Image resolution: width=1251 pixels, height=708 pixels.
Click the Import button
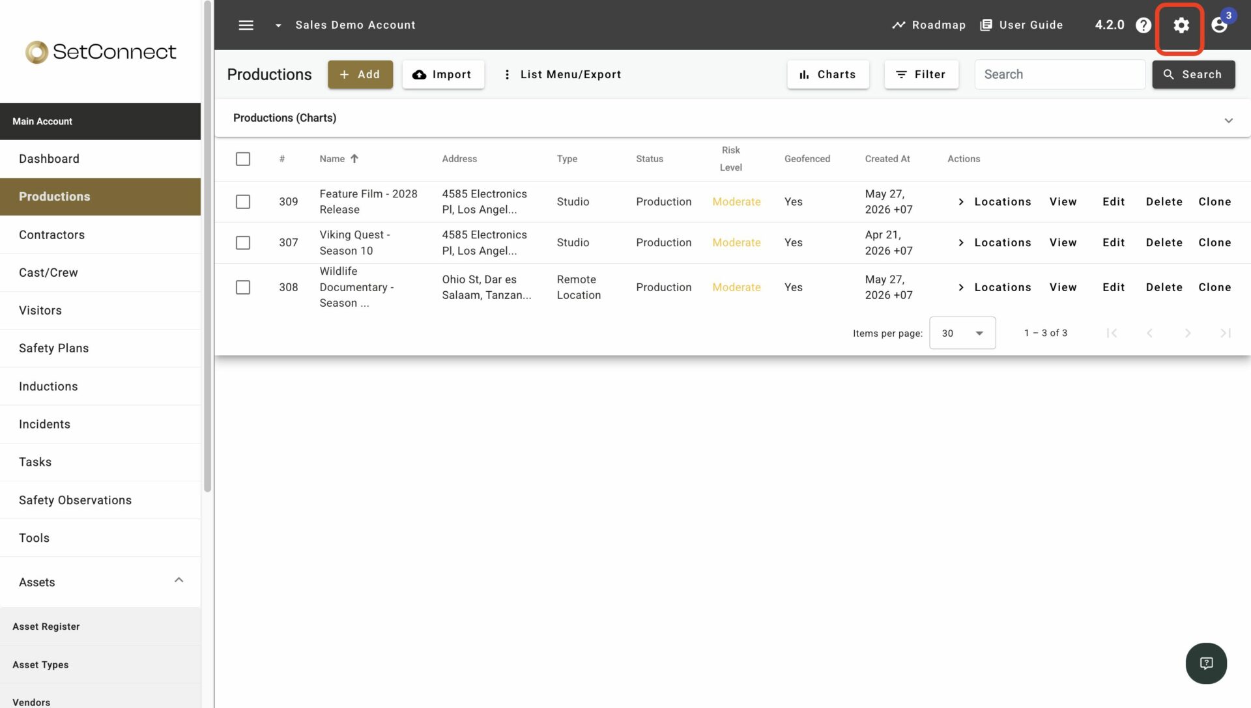(x=442, y=74)
